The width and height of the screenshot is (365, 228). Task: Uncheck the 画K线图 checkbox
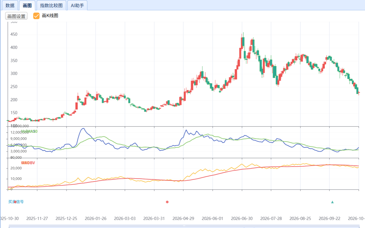(x=36, y=16)
